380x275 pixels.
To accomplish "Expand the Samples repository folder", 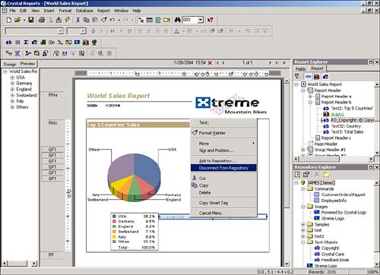I will [303, 224].
